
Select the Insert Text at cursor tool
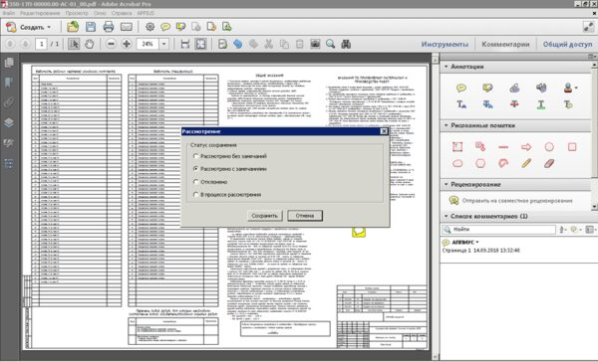[461, 104]
